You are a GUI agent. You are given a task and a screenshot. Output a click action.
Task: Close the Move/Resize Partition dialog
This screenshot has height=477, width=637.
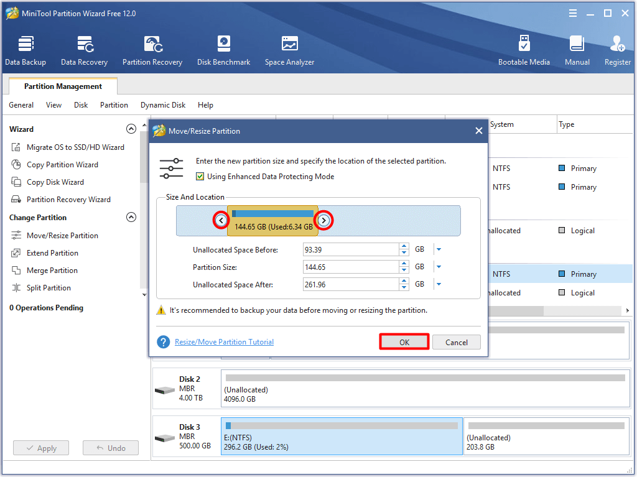pyautogui.click(x=479, y=131)
